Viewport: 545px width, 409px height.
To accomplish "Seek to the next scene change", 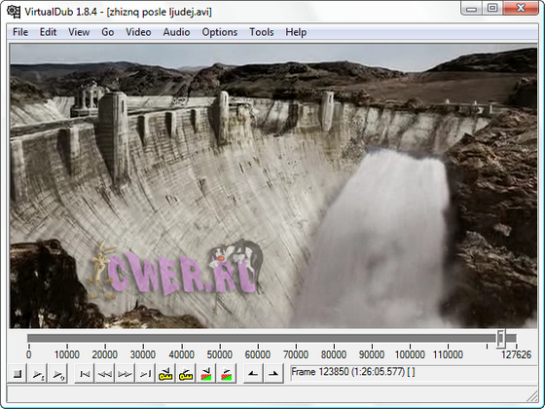I will click(x=226, y=374).
